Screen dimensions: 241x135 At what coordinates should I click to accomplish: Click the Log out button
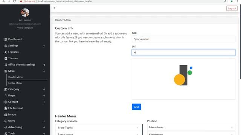pos(232,8)
